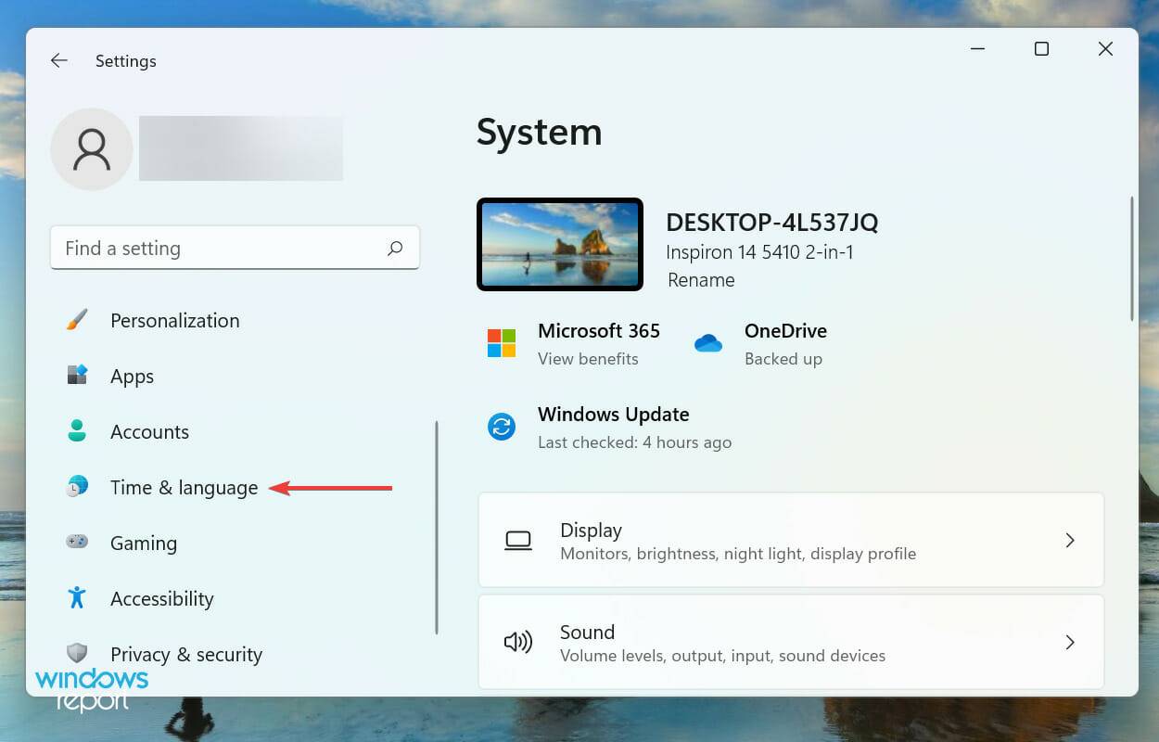
Task: Click the Sound speaker icon
Action: pos(518,642)
